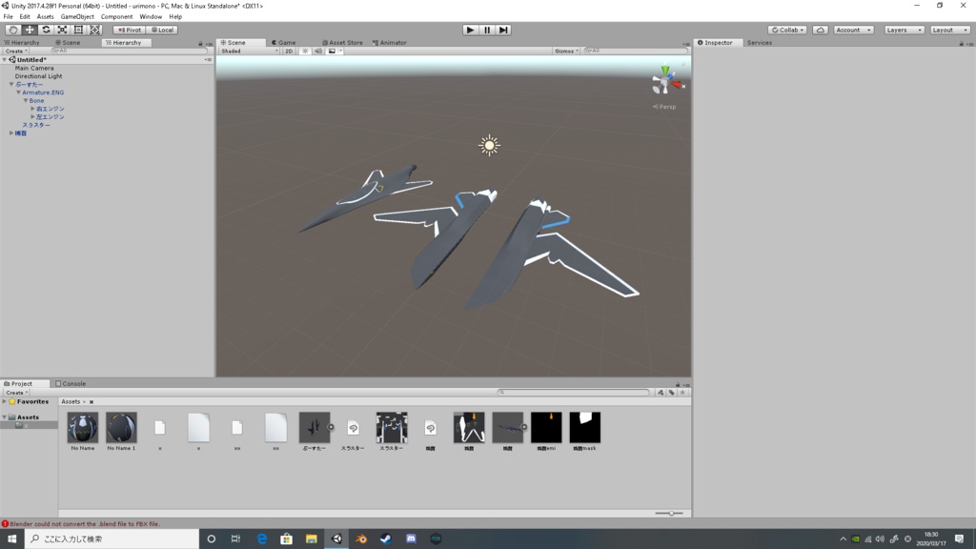
Task: Click the Collab button
Action: pos(787,30)
